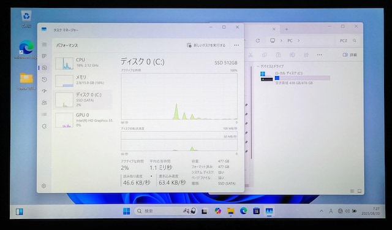Select CPU in the performance list

83,63
